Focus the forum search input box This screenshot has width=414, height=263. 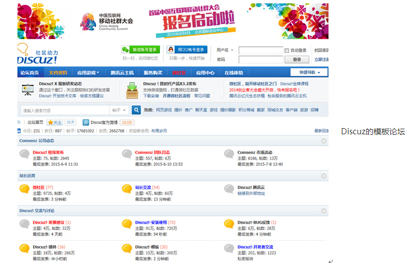pyautogui.click(x=65, y=110)
